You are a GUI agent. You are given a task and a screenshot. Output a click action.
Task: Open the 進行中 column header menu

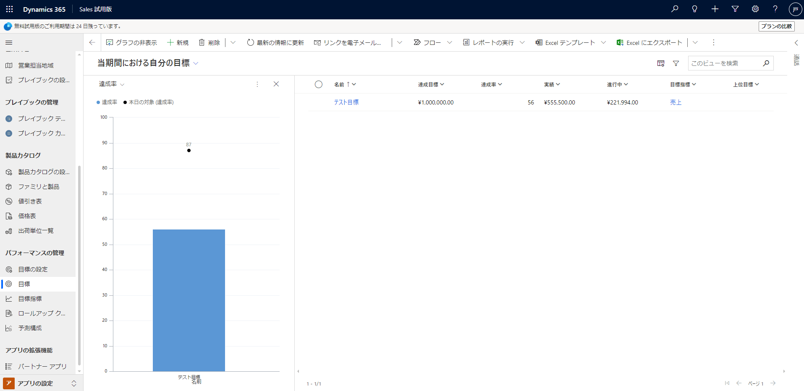pyautogui.click(x=617, y=84)
